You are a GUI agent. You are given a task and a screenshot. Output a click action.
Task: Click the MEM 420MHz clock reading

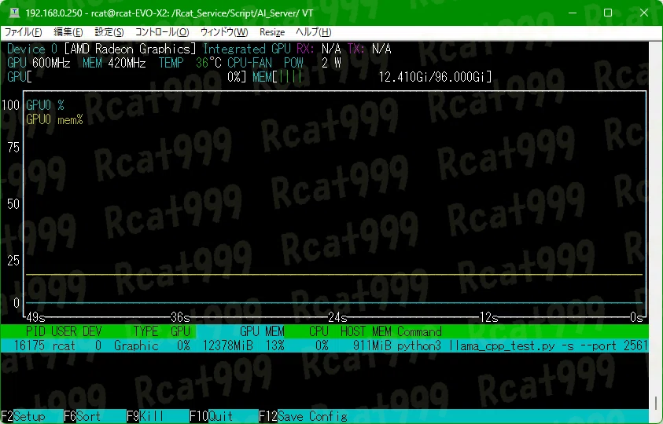(x=114, y=63)
